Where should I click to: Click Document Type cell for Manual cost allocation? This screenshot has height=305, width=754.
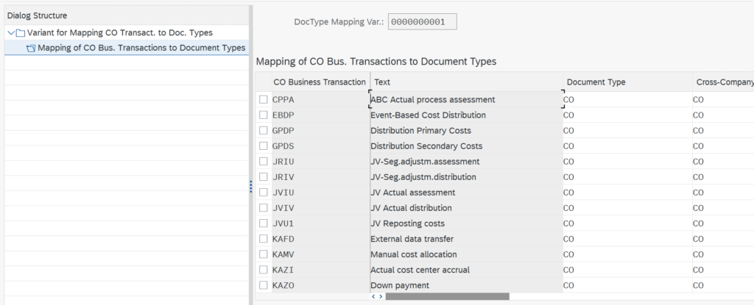coord(626,254)
